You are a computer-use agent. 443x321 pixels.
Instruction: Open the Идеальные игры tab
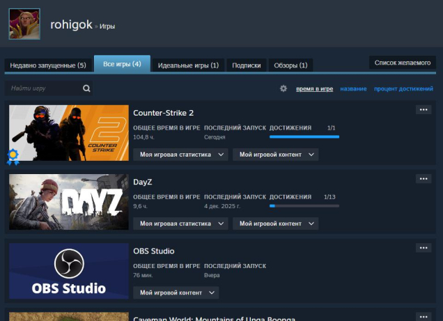pos(188,65)
